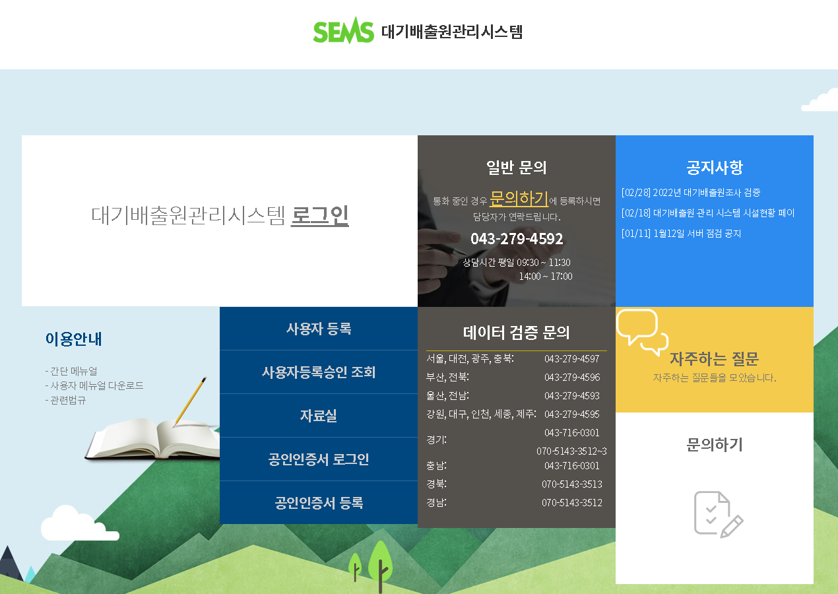The image size is (838, 594).
Task: Open the 자주하는 질문 panel
Action: [x=714, y=360]
